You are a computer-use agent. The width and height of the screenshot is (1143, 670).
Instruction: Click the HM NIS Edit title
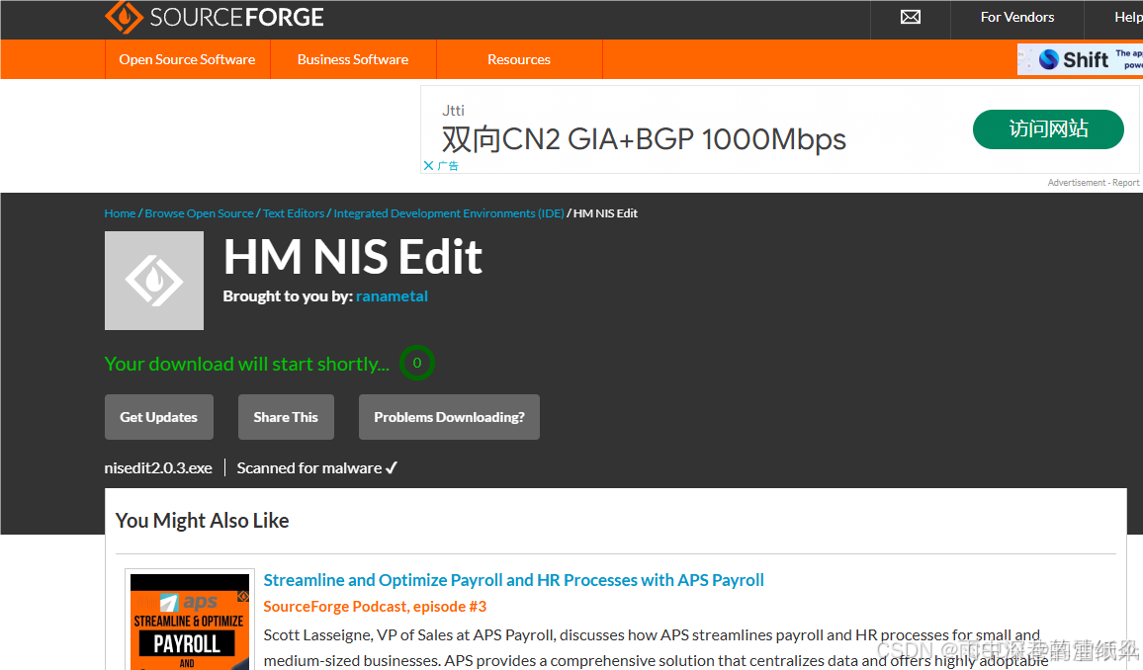click(x=353, y=257)
